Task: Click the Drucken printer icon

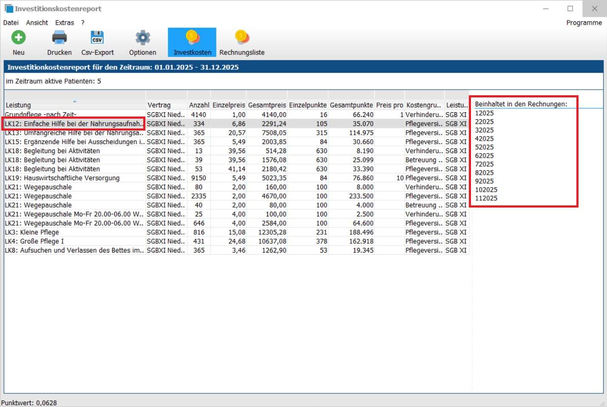Action: point(59,38)
